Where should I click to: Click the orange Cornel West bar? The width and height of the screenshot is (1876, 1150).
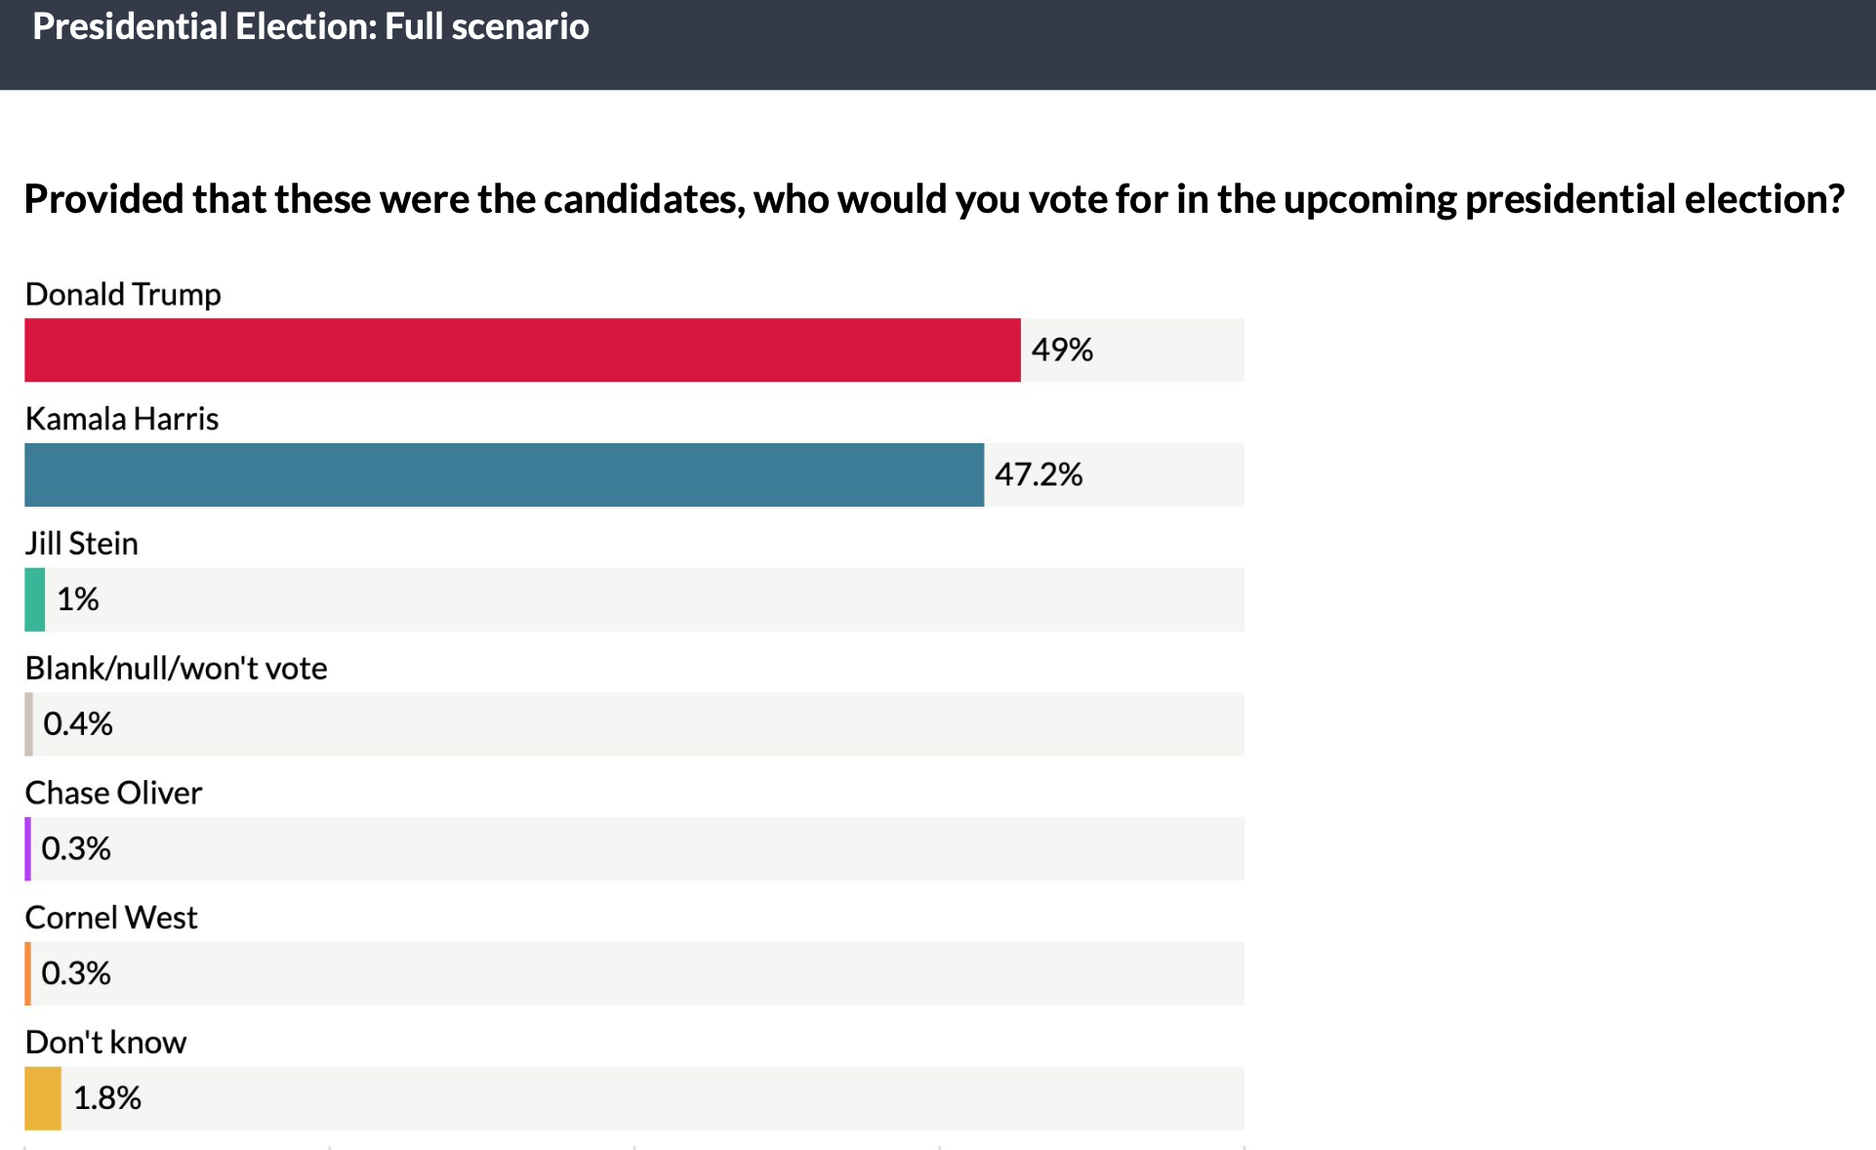[28, 973]
